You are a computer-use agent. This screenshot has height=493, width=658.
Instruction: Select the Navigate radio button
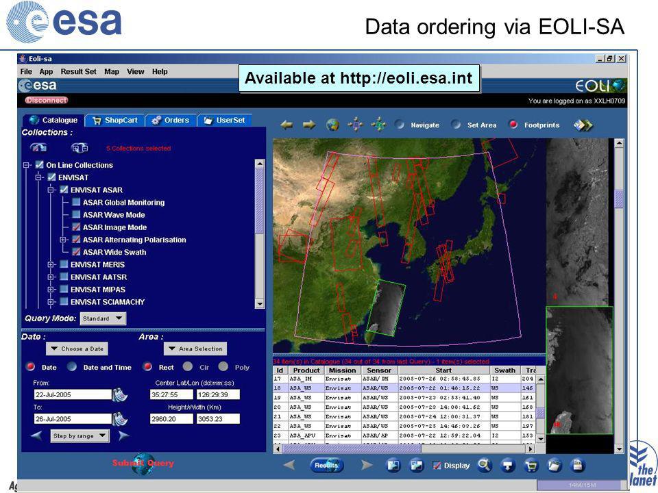pos(400,125)
